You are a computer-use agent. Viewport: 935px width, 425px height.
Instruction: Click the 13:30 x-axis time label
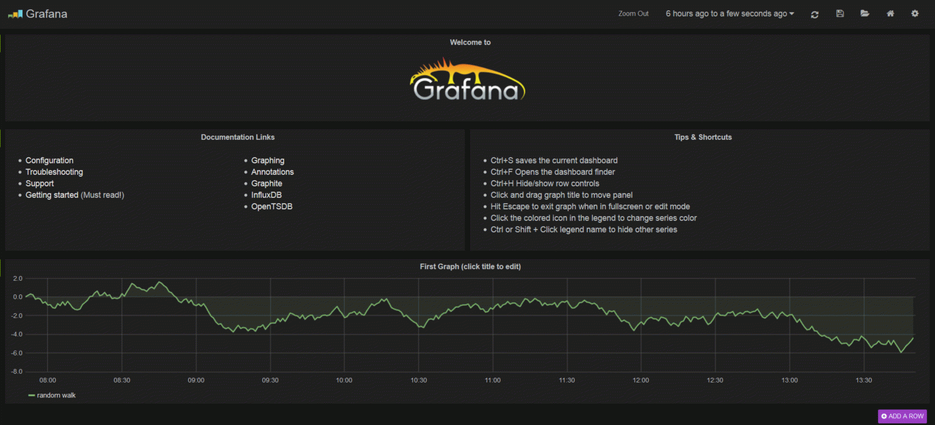pyautogui.click(x=864, y=381)
